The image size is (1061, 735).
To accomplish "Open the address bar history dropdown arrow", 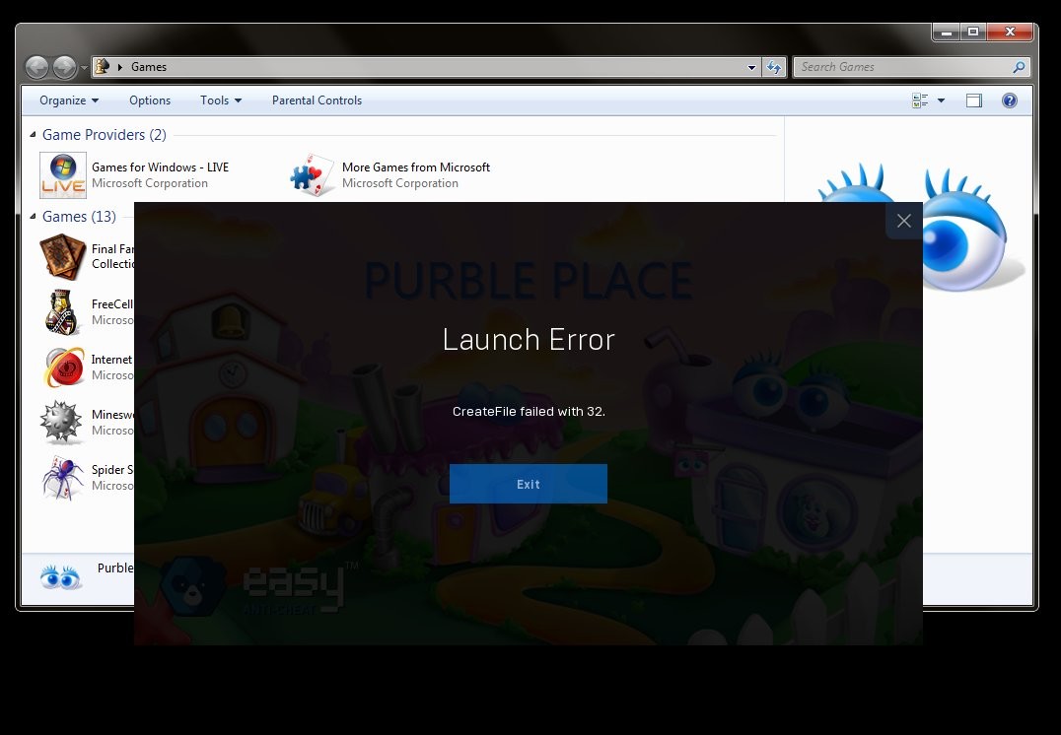I will click(x=751, y=67).
